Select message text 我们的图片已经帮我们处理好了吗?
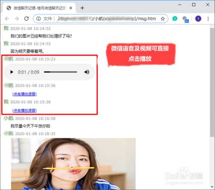 [41, 36]
